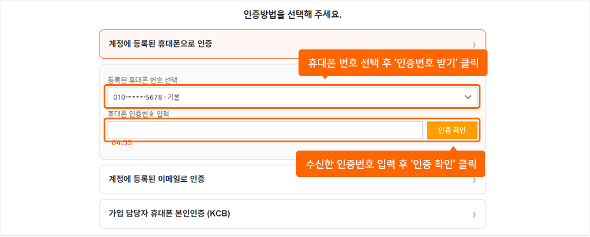590x237 pixels.
Task: Click the '인증번호 받기' 클릭 tooltip bubble
Action: coord(393,63)
